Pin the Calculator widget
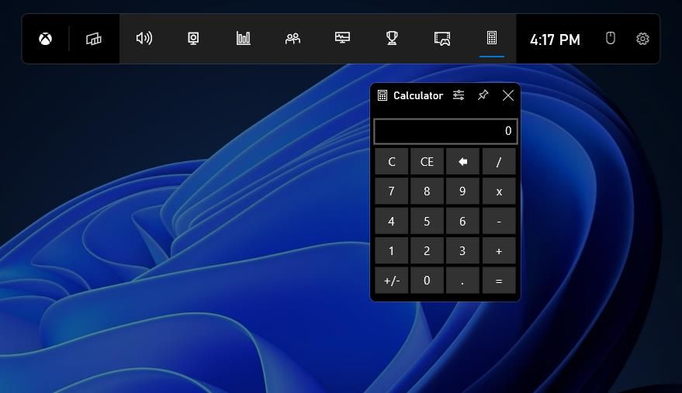This screenshot has height=393, width=682. pos(483,95)
